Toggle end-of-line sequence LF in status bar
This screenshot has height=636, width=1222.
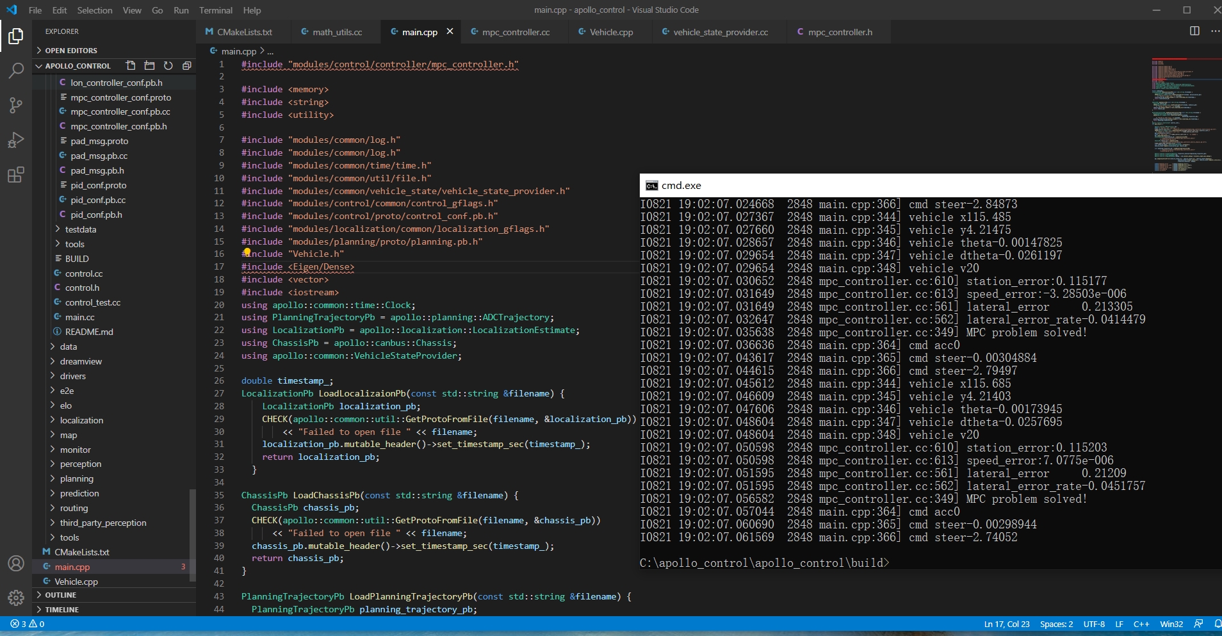point(1119,624)
